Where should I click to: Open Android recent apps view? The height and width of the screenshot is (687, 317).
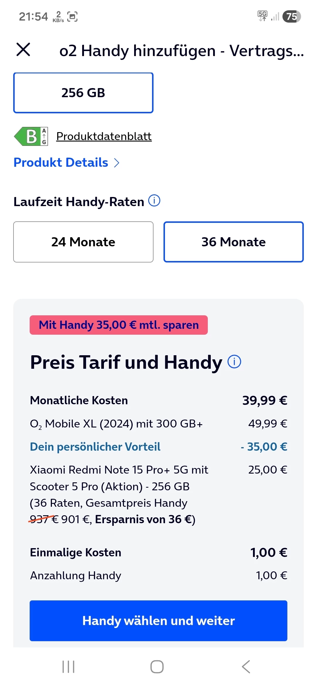click(68, 667)
